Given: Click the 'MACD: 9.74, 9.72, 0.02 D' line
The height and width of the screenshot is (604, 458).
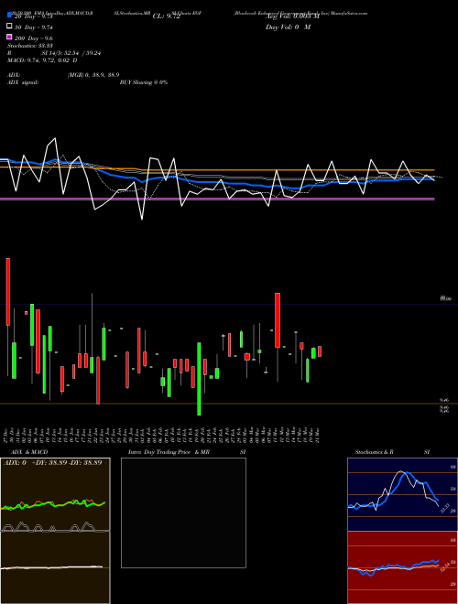Looking at the screenshot, I should pos(42,60).
